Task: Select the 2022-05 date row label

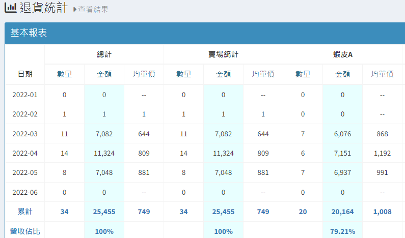Action: [x=25, y=172]
